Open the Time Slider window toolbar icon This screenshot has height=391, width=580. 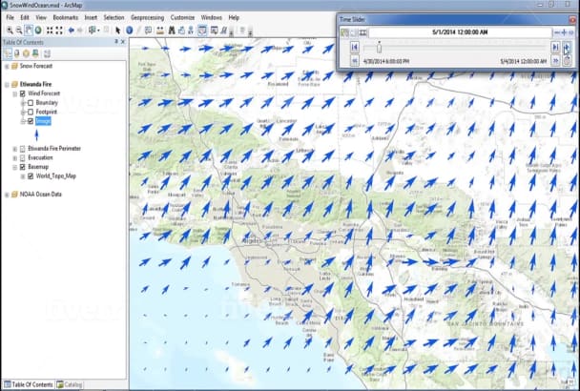click(x=202, y=31)
